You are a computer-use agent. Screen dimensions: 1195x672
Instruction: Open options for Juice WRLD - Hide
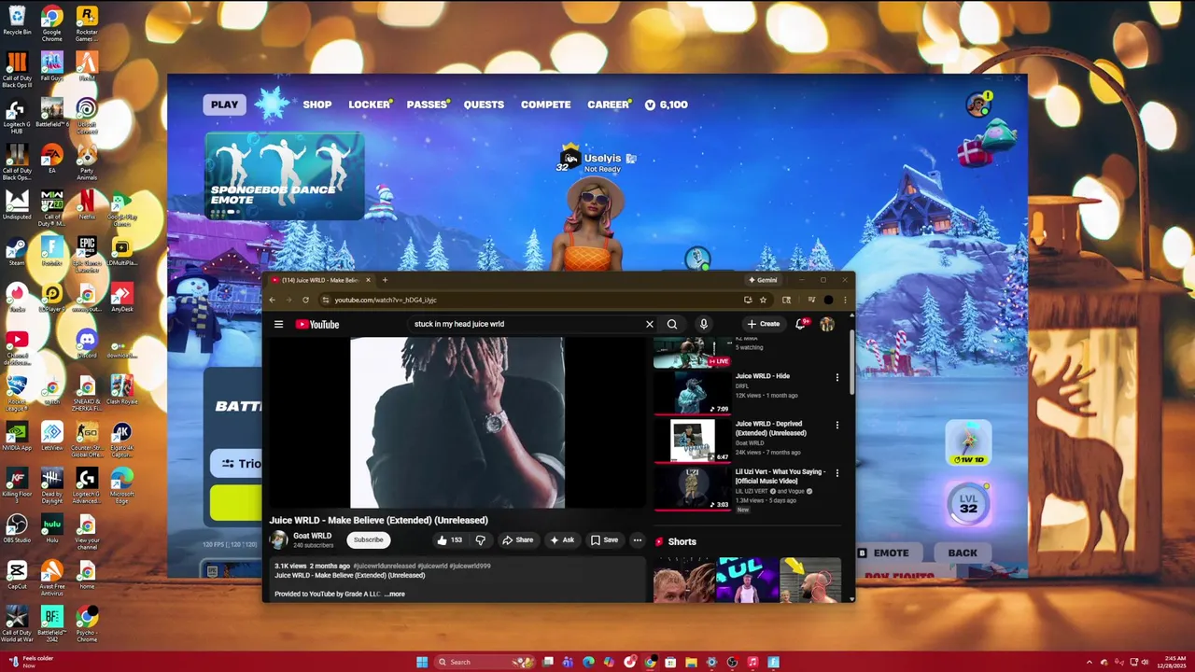(x=836, y=378)
